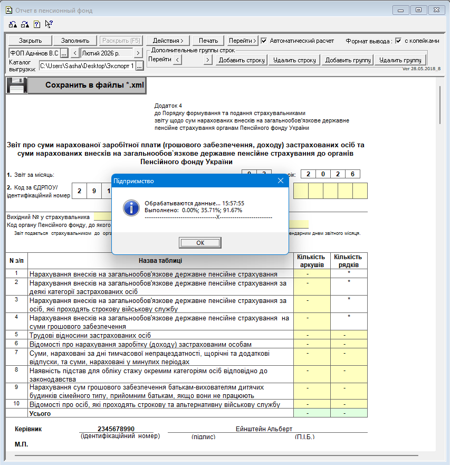Toggle the с копейками checkbox

coord(398,41)
